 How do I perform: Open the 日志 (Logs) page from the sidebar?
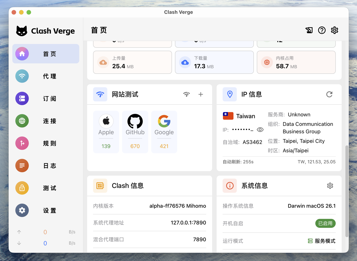(x=46, y=165)
